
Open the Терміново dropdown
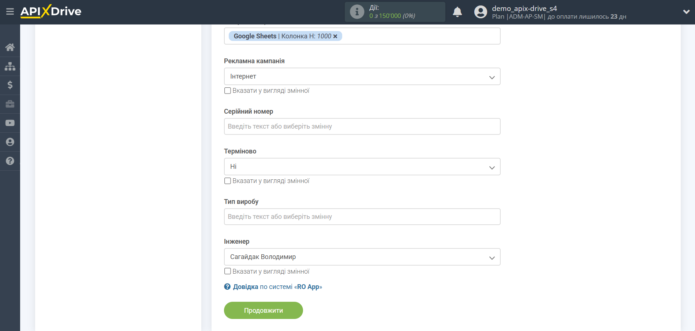(362, 167)
